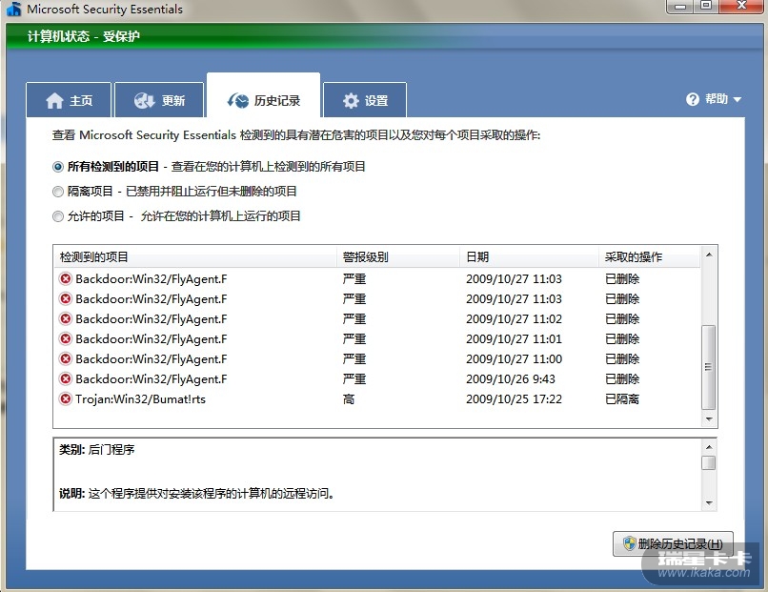This screenshot has width=768, height=592.
Task: Sort by 日期 column header
Action: (x=529, y=256)
